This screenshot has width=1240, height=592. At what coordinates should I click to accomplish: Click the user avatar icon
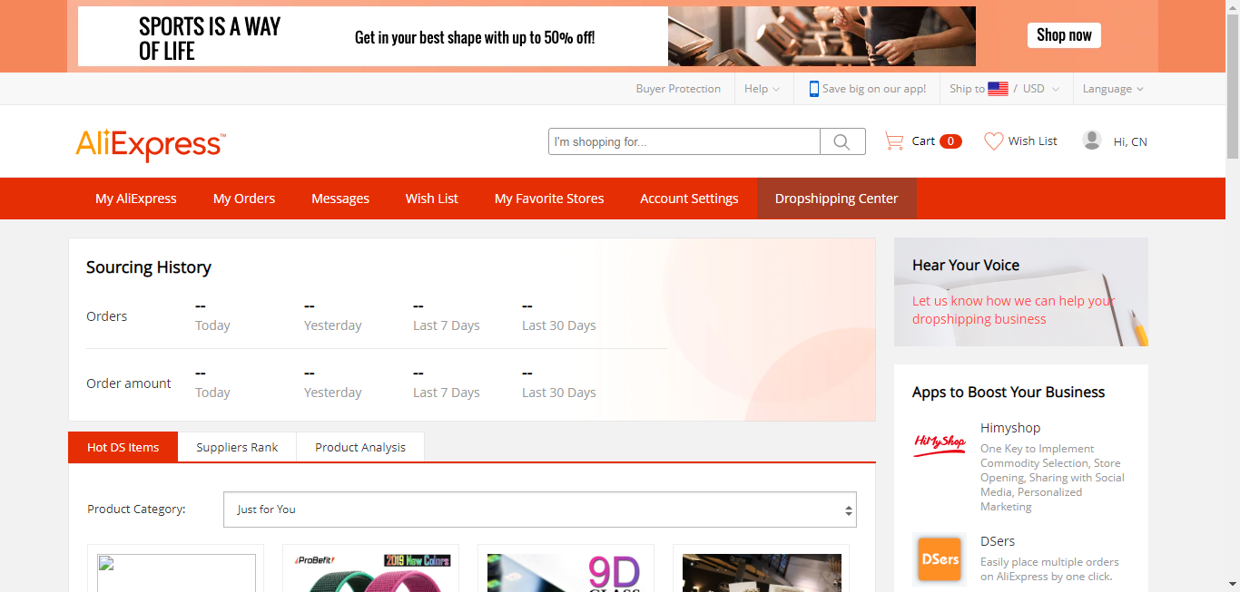point(1092,141)
